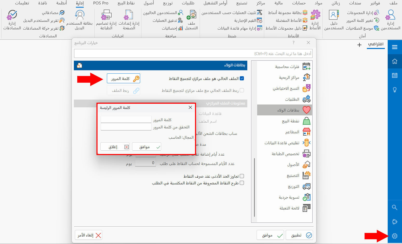Open إدارة تصاميم الطباعة

[106, 19]
